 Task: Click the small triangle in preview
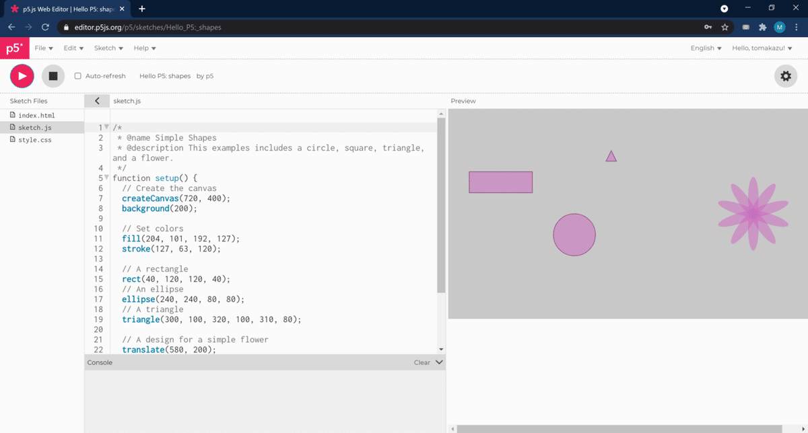pyautogui.click(x=611, y=156)
